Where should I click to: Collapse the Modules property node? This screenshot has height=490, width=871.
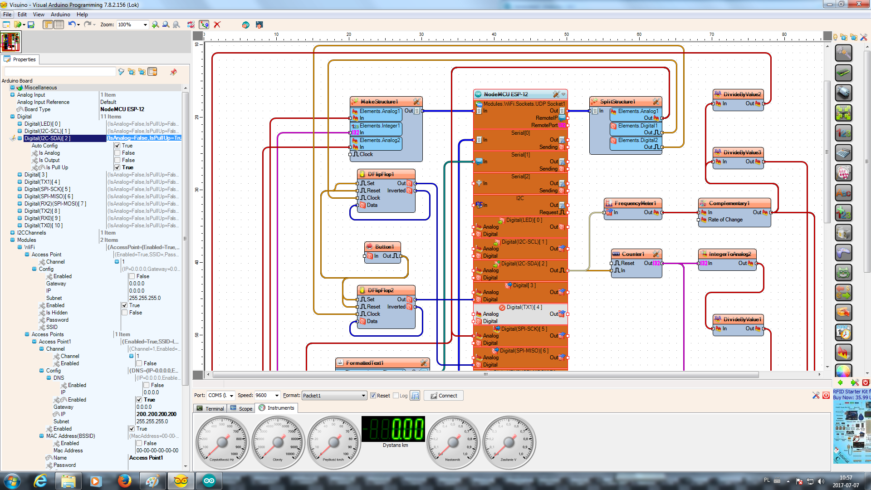[12, 240]
